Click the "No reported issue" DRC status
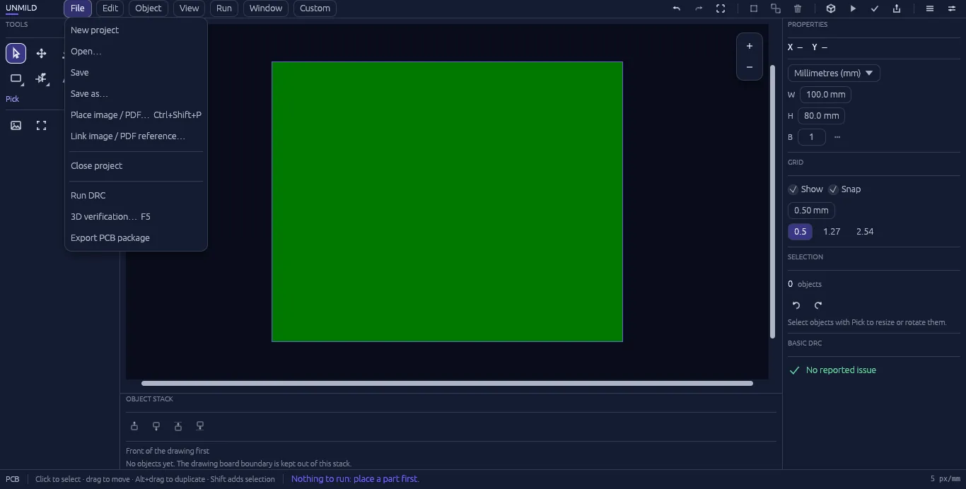Image resolution: width=966 pixels, height=489 pixels. coord(833,370)
